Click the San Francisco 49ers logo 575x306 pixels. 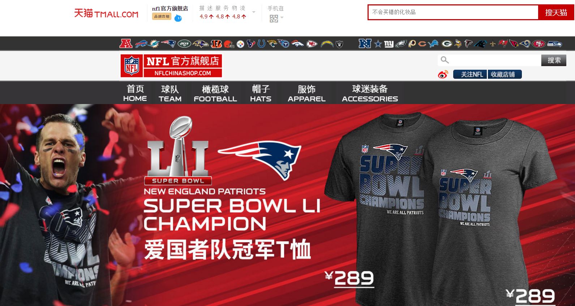click(x=539, y=44)
